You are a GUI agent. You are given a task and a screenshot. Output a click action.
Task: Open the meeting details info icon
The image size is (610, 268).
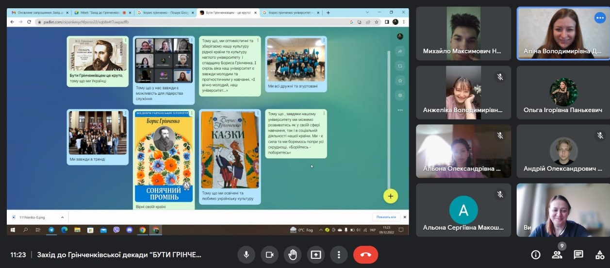point(536,254)
